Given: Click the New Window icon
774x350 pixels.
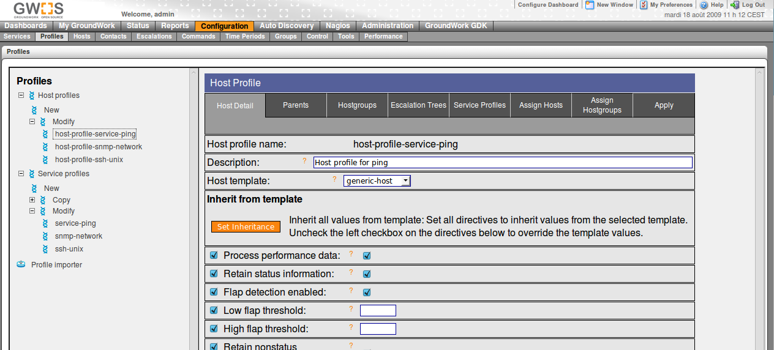Looking at the screenshot, I should 590,5.
